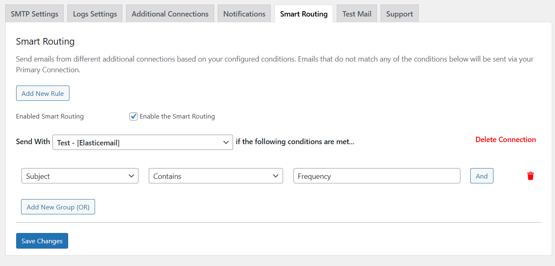The height and width of the screenshot is (266, 555).
Task: Click the Add New Rule button
Action: [43, 93]
